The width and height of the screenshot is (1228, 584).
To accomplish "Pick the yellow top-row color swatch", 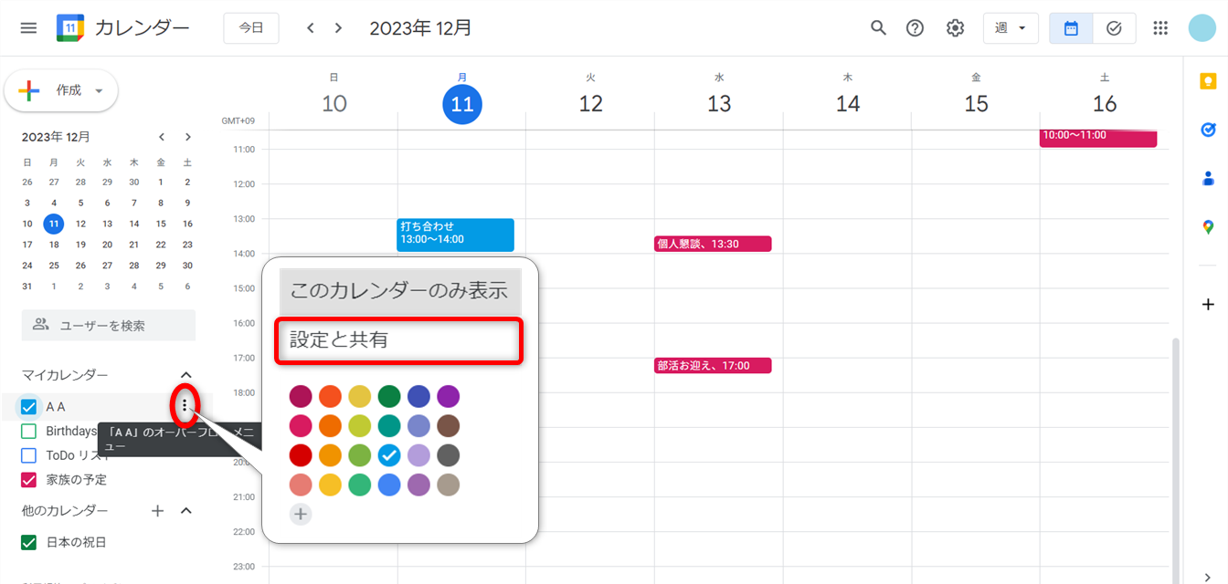I will [359, 397].
